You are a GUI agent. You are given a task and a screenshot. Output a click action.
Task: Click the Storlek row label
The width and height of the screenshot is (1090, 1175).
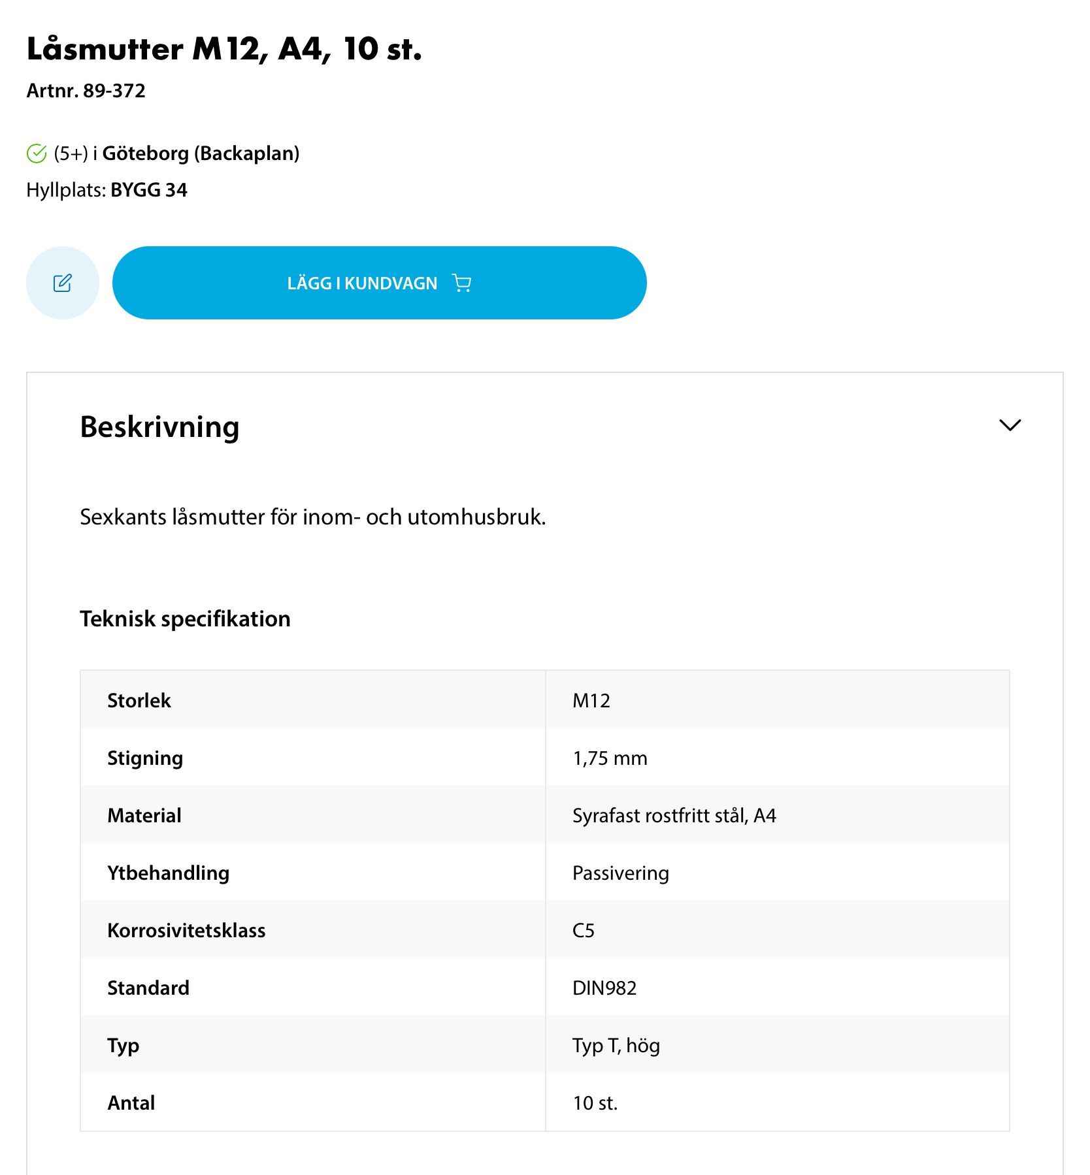tap(139, 700)
